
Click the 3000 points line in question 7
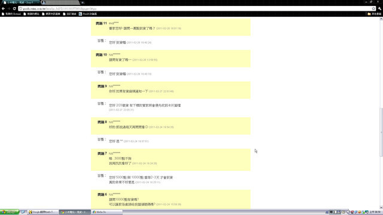click(x=120, y=158)
